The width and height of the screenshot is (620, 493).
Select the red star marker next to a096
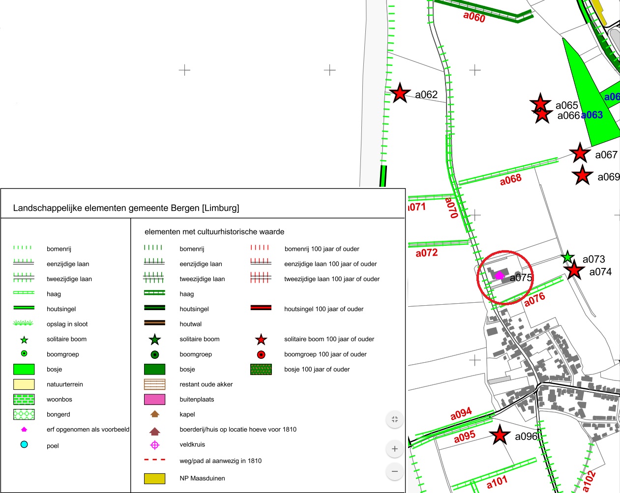(500, 435)
